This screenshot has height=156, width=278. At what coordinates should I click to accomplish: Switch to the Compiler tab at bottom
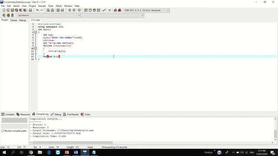tap(8, 114)
